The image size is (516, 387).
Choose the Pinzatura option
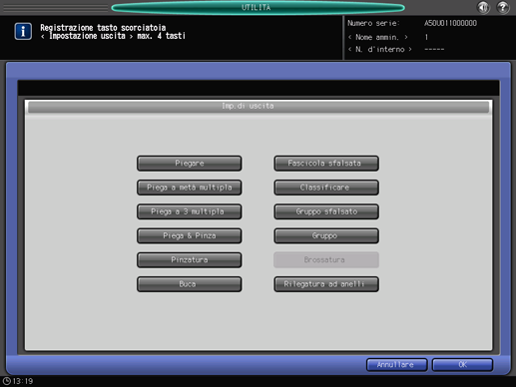click(190, 260)
